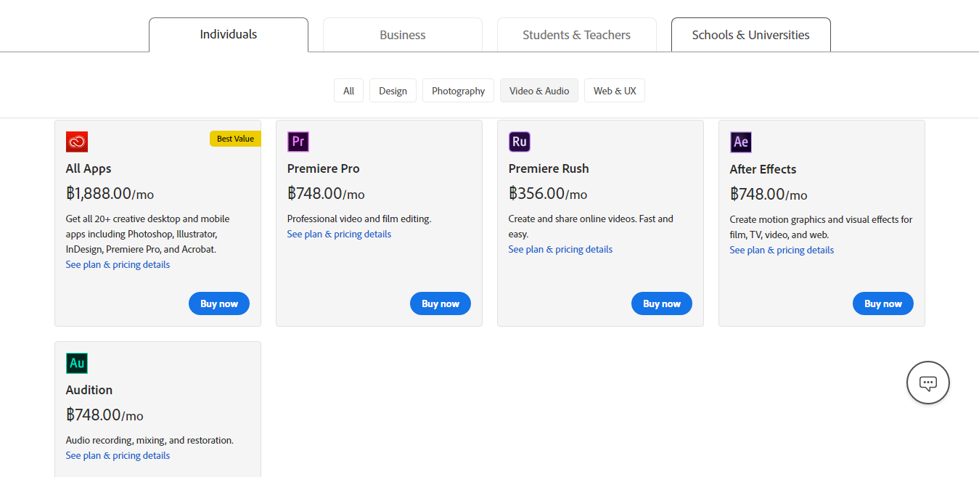Click 'Create motion graphics and visual effects' description

tap(822, 227)
